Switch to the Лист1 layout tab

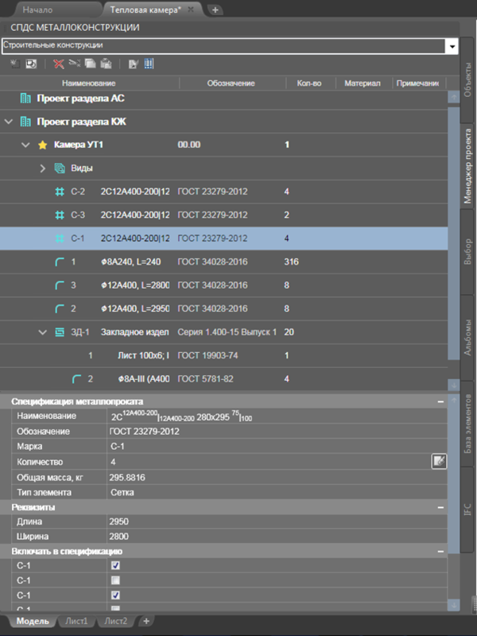[76, 621]
